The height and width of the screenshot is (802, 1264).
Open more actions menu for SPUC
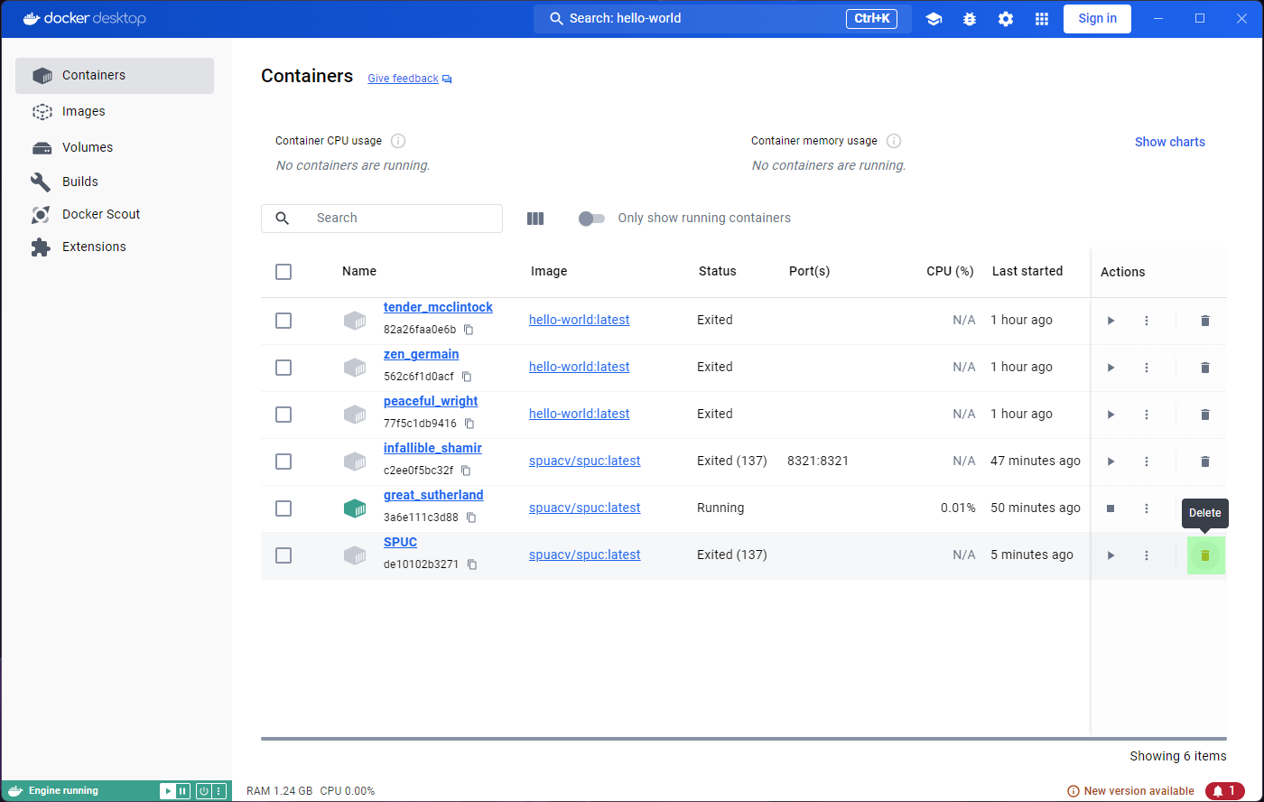[1147, 555]
